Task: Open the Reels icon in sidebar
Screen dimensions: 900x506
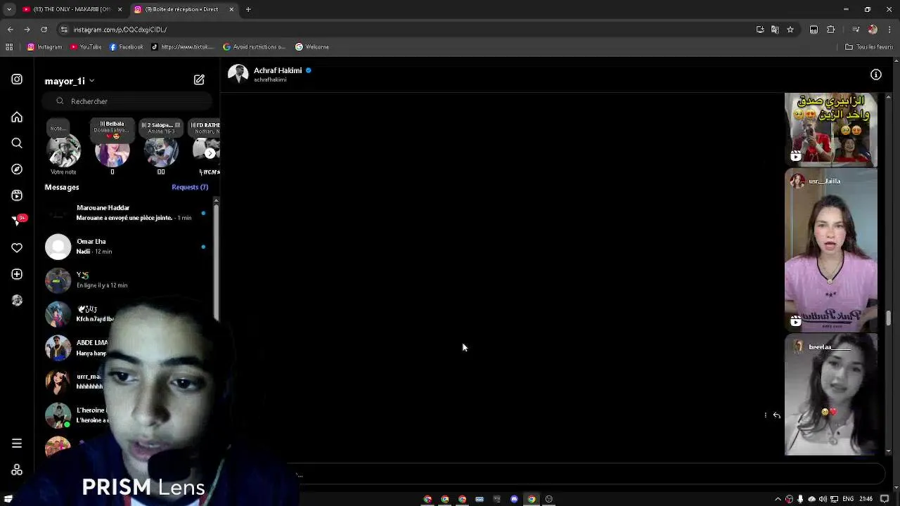Action: 17,195
